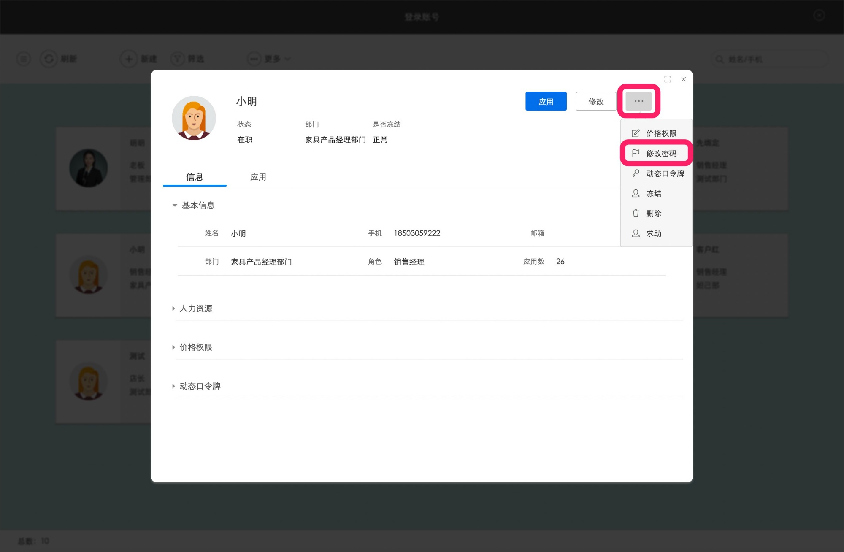The image size is (844, 552).
Task: Click the 姓名/手机 search field
Action: click(770, 59)
